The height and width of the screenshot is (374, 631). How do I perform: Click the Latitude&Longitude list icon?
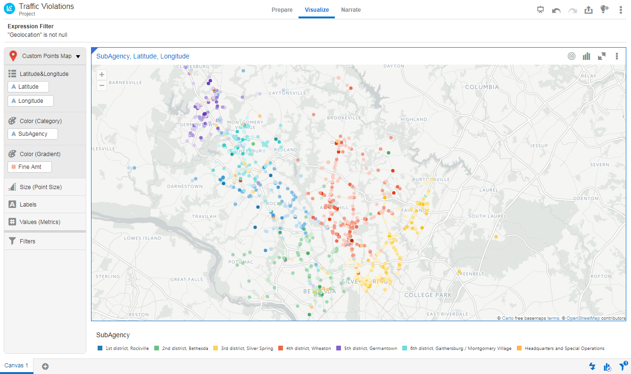pos(12,74)
